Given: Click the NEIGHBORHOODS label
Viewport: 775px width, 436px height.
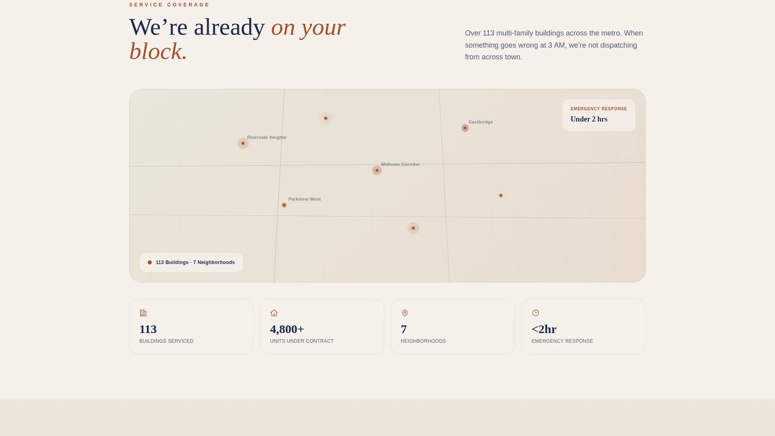Looking at the screenshot, I should 423,341.
